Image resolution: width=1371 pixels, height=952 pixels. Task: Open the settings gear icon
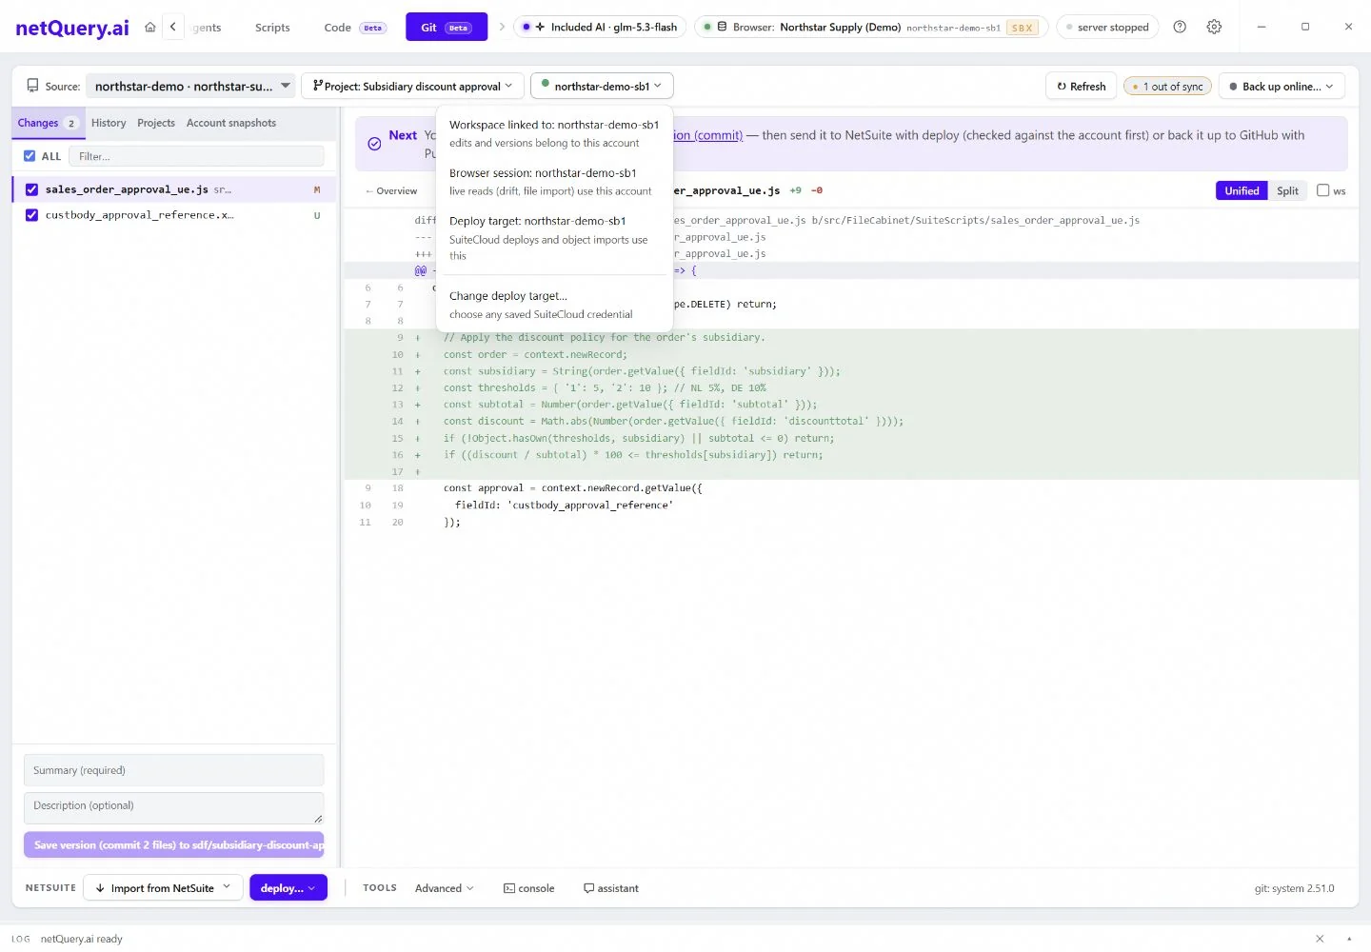coord(1214,27)
